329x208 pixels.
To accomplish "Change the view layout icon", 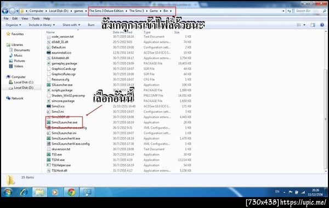I will (x=299, y=25).
